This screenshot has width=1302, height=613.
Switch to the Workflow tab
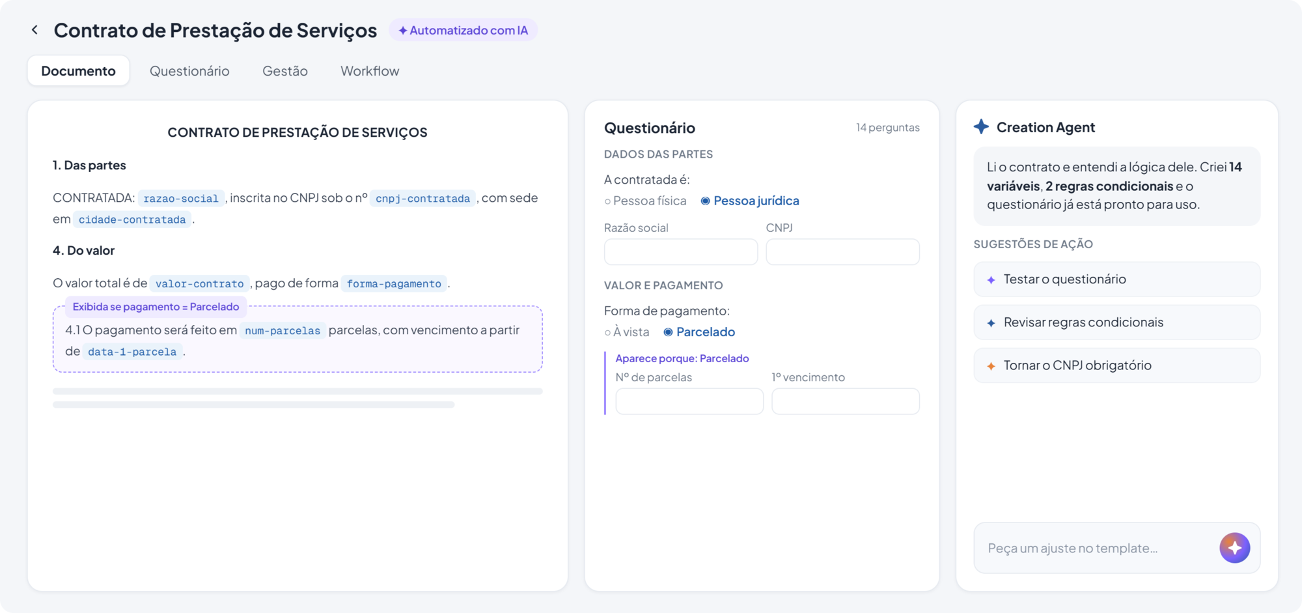[370, 70]
